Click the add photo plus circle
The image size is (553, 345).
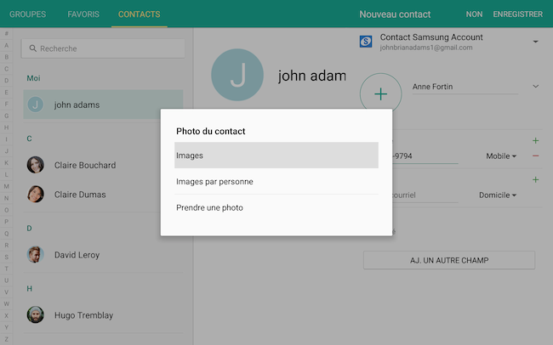coord(380,94)
